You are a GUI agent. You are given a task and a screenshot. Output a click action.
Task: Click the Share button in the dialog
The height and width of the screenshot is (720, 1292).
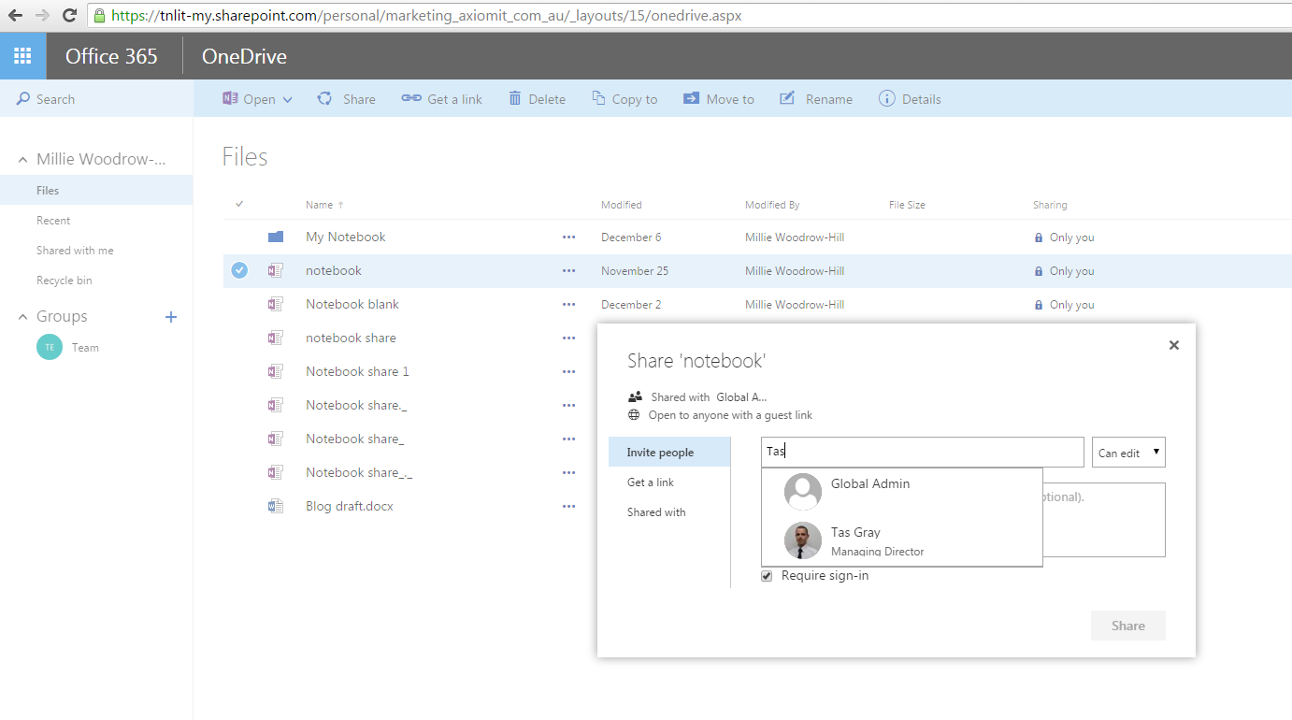click(x=1128, y=626)
